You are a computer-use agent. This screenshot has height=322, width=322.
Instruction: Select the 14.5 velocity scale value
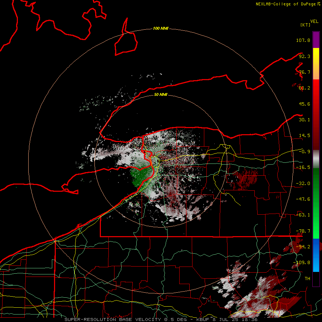[x=304, y=136]
